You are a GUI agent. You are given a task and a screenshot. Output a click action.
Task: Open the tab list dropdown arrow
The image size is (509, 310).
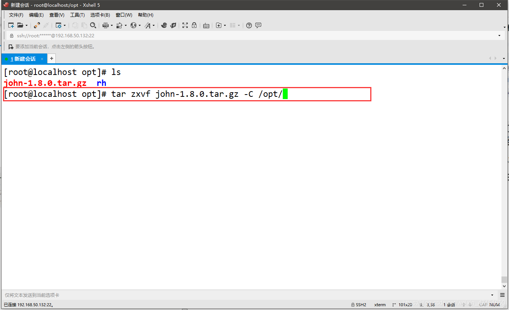coord(504,58)
